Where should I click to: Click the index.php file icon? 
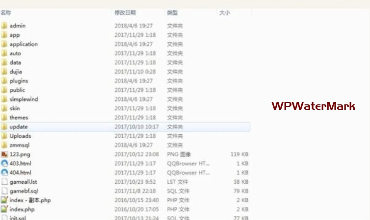click(4, 209)
